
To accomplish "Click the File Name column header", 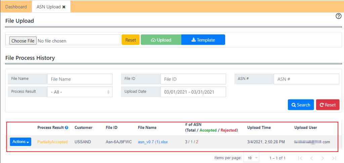I will pos(147,128).
